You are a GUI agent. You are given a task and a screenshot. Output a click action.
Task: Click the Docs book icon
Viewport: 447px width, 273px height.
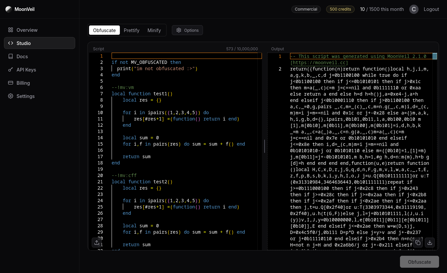[x=11, y=56]
